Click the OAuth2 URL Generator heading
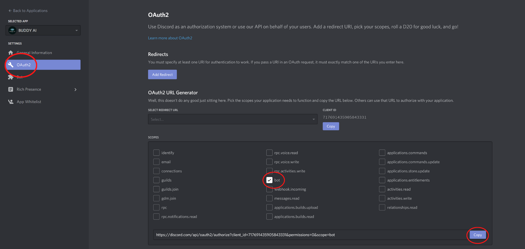Image resolution: width=525 pixels, height=249 pixels. pyautogui.click(x=173, y=93)
